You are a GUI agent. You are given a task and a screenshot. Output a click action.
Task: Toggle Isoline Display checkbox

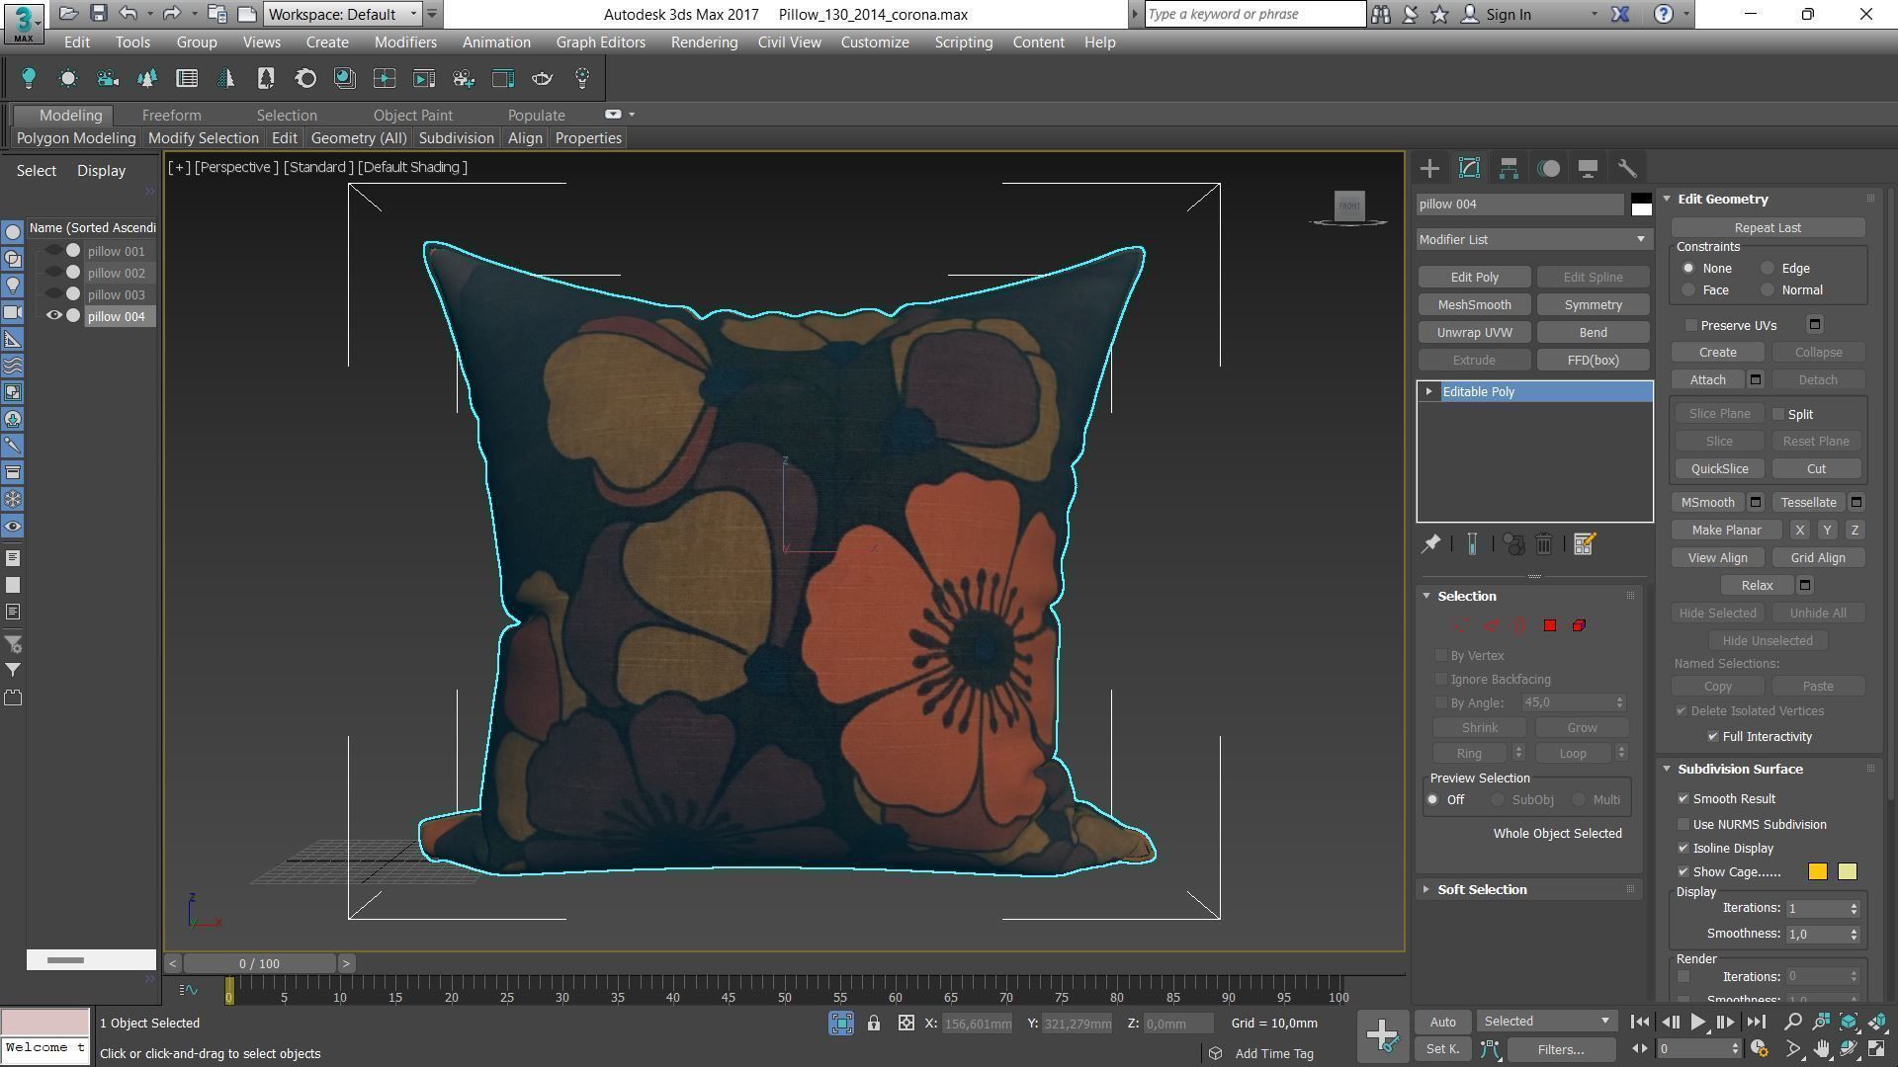[1683, 848]
